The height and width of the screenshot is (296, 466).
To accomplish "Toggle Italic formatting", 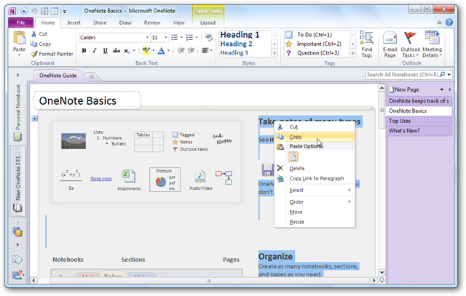I will tap(95, 51).
